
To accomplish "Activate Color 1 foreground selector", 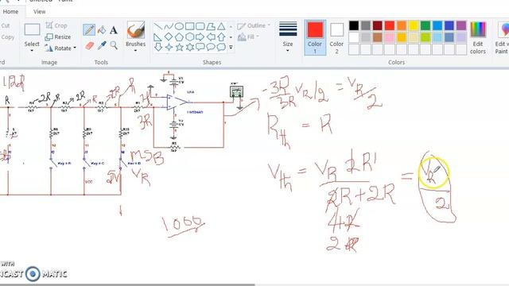I will (x=315, y=37).
